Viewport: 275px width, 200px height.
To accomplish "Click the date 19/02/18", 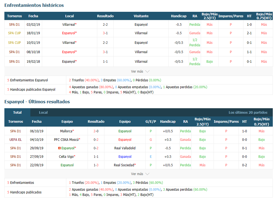I will pyautogui.click(x=33, y=62).
